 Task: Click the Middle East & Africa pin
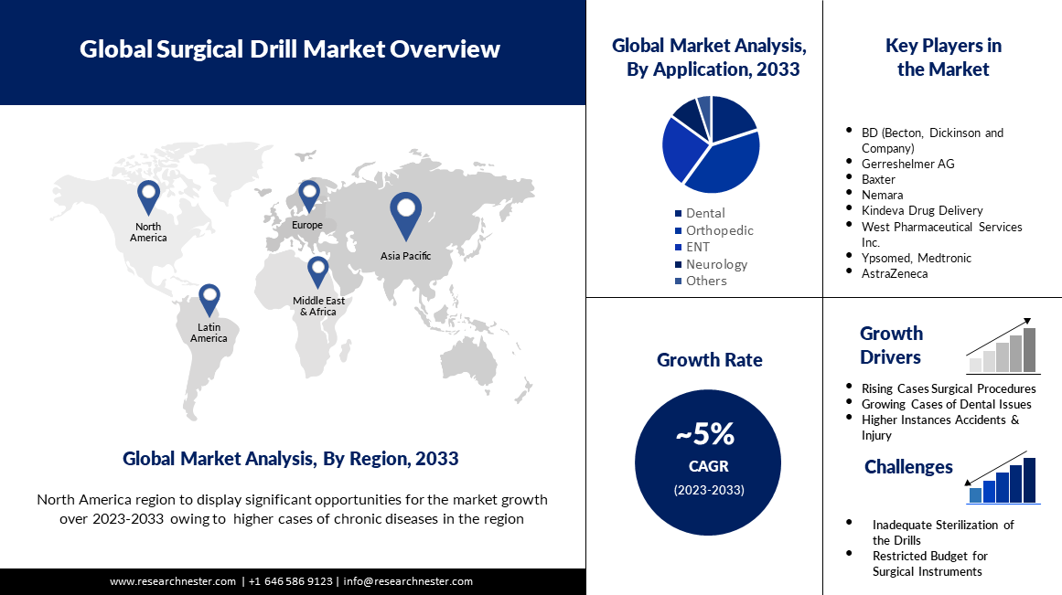318,271
